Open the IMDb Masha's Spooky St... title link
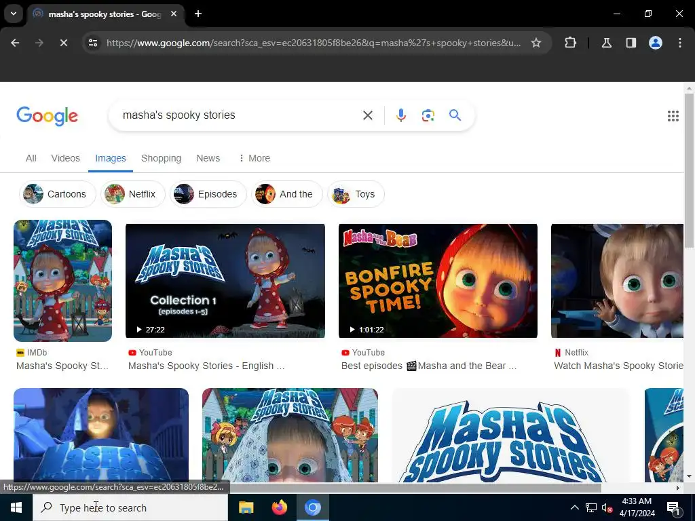This screenshot has width=695, height=521. pyautogui.click(x=62, y=366)
